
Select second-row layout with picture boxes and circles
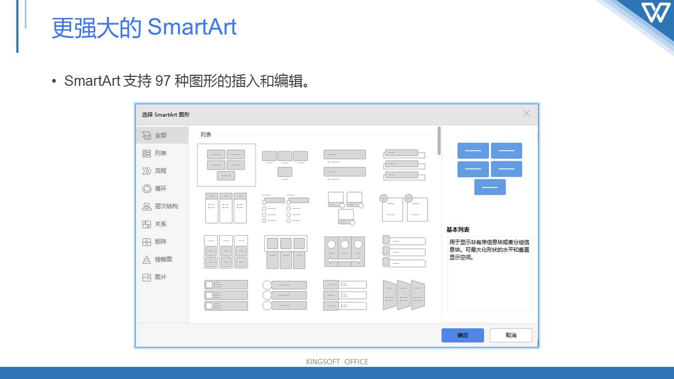[345, 208]
